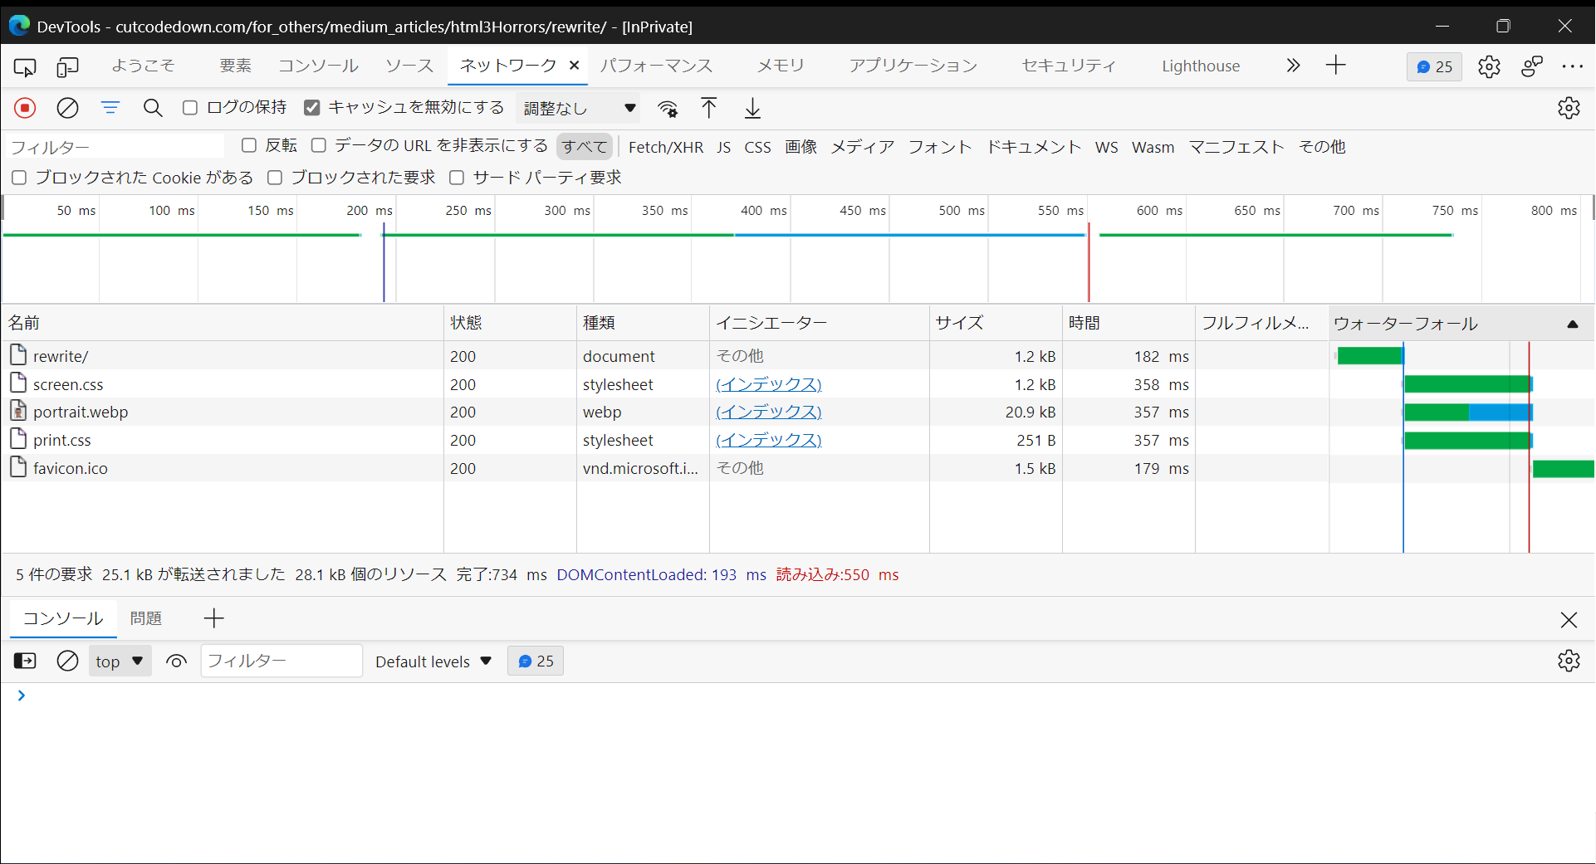Screen dimensions: 1596x864
Task: Open console settings gear
Action: click(1569, 661)
